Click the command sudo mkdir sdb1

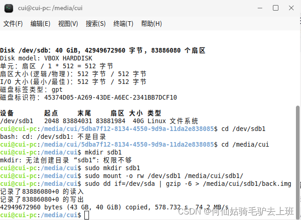coord(112,168)
